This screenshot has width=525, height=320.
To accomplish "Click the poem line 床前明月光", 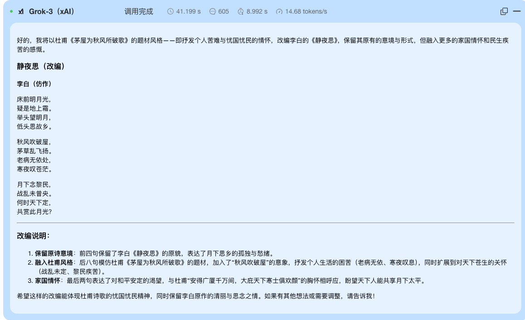I will (x=34, y=99).
